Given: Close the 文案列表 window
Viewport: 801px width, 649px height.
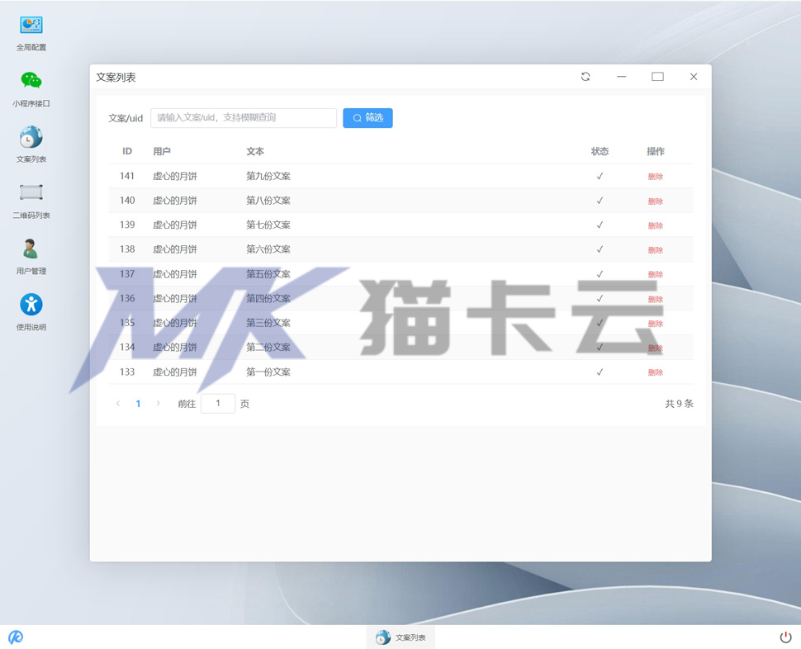Looking at the screenshot, I should pos(693,77).
